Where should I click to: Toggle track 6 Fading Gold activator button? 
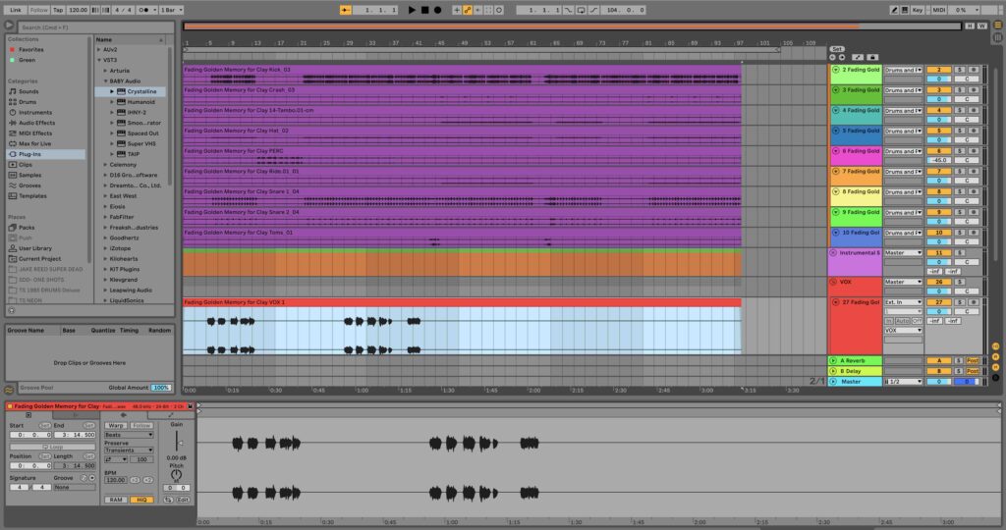click(x=938, y=151)
